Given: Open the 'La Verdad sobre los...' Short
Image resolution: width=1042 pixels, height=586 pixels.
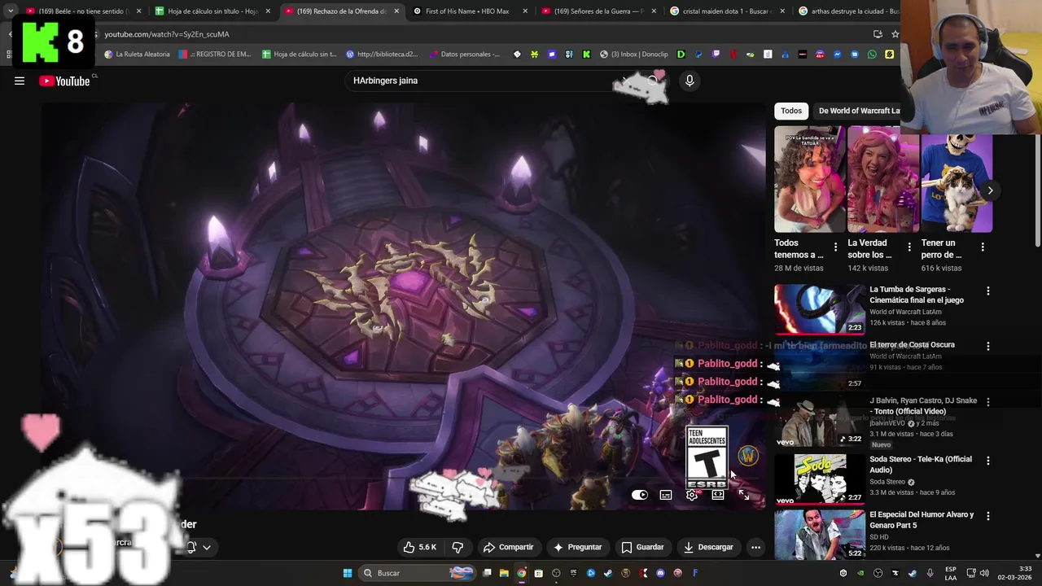Looking at the screenshot, I should click(883, 179).
